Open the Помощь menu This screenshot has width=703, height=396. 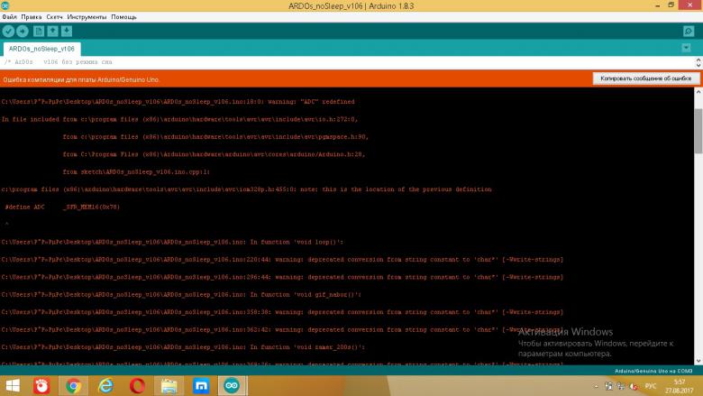tap(123, 16)
